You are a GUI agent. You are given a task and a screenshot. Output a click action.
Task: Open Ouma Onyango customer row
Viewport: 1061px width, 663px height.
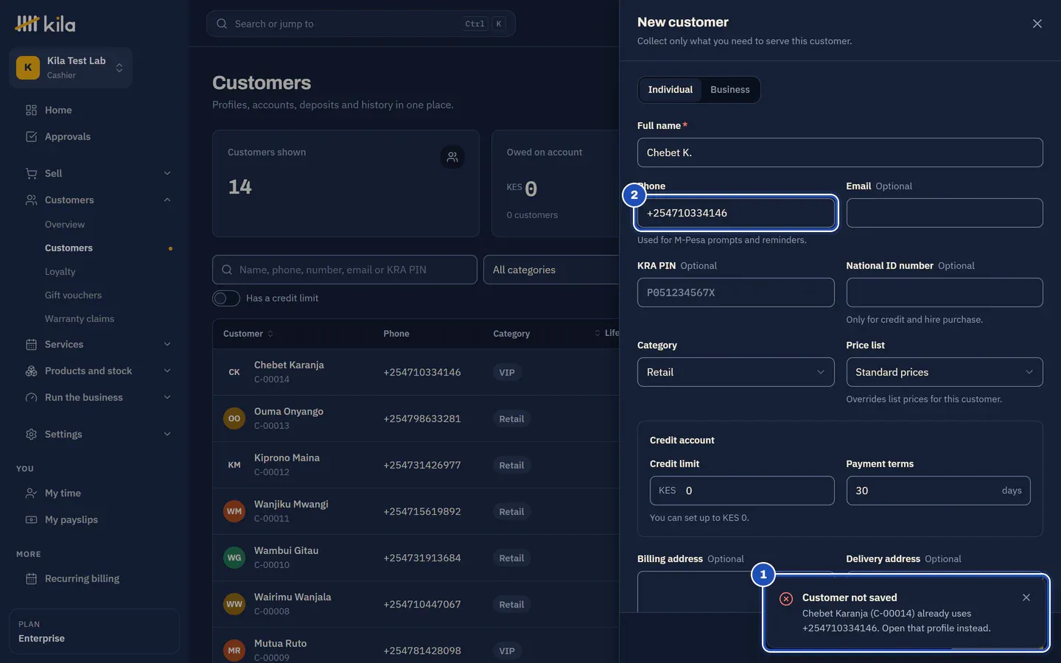pos(416,418)
